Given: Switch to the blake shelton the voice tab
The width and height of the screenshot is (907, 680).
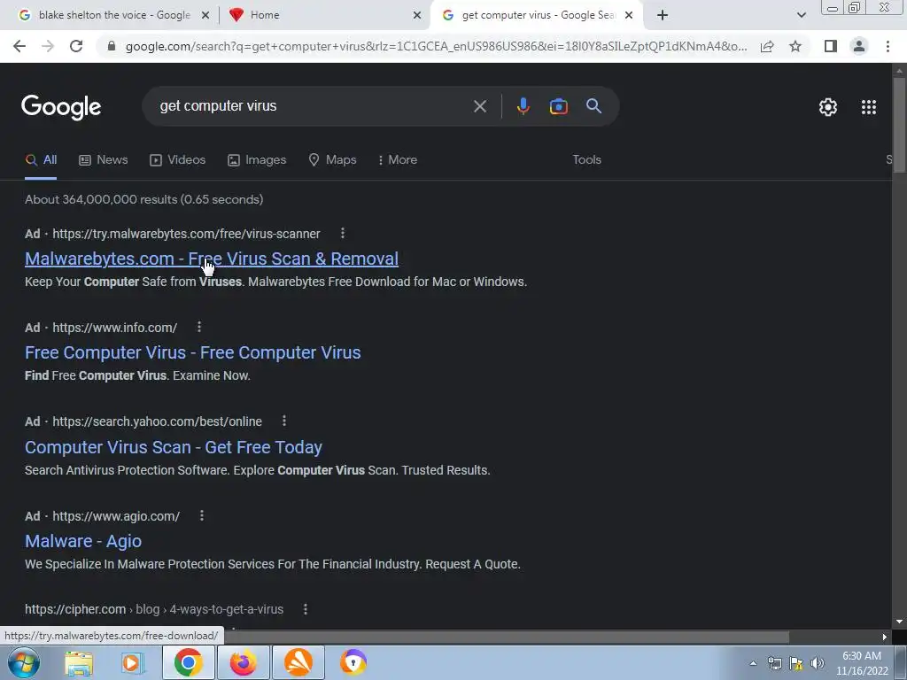Looking at the screenshot, I should (114, 15).
